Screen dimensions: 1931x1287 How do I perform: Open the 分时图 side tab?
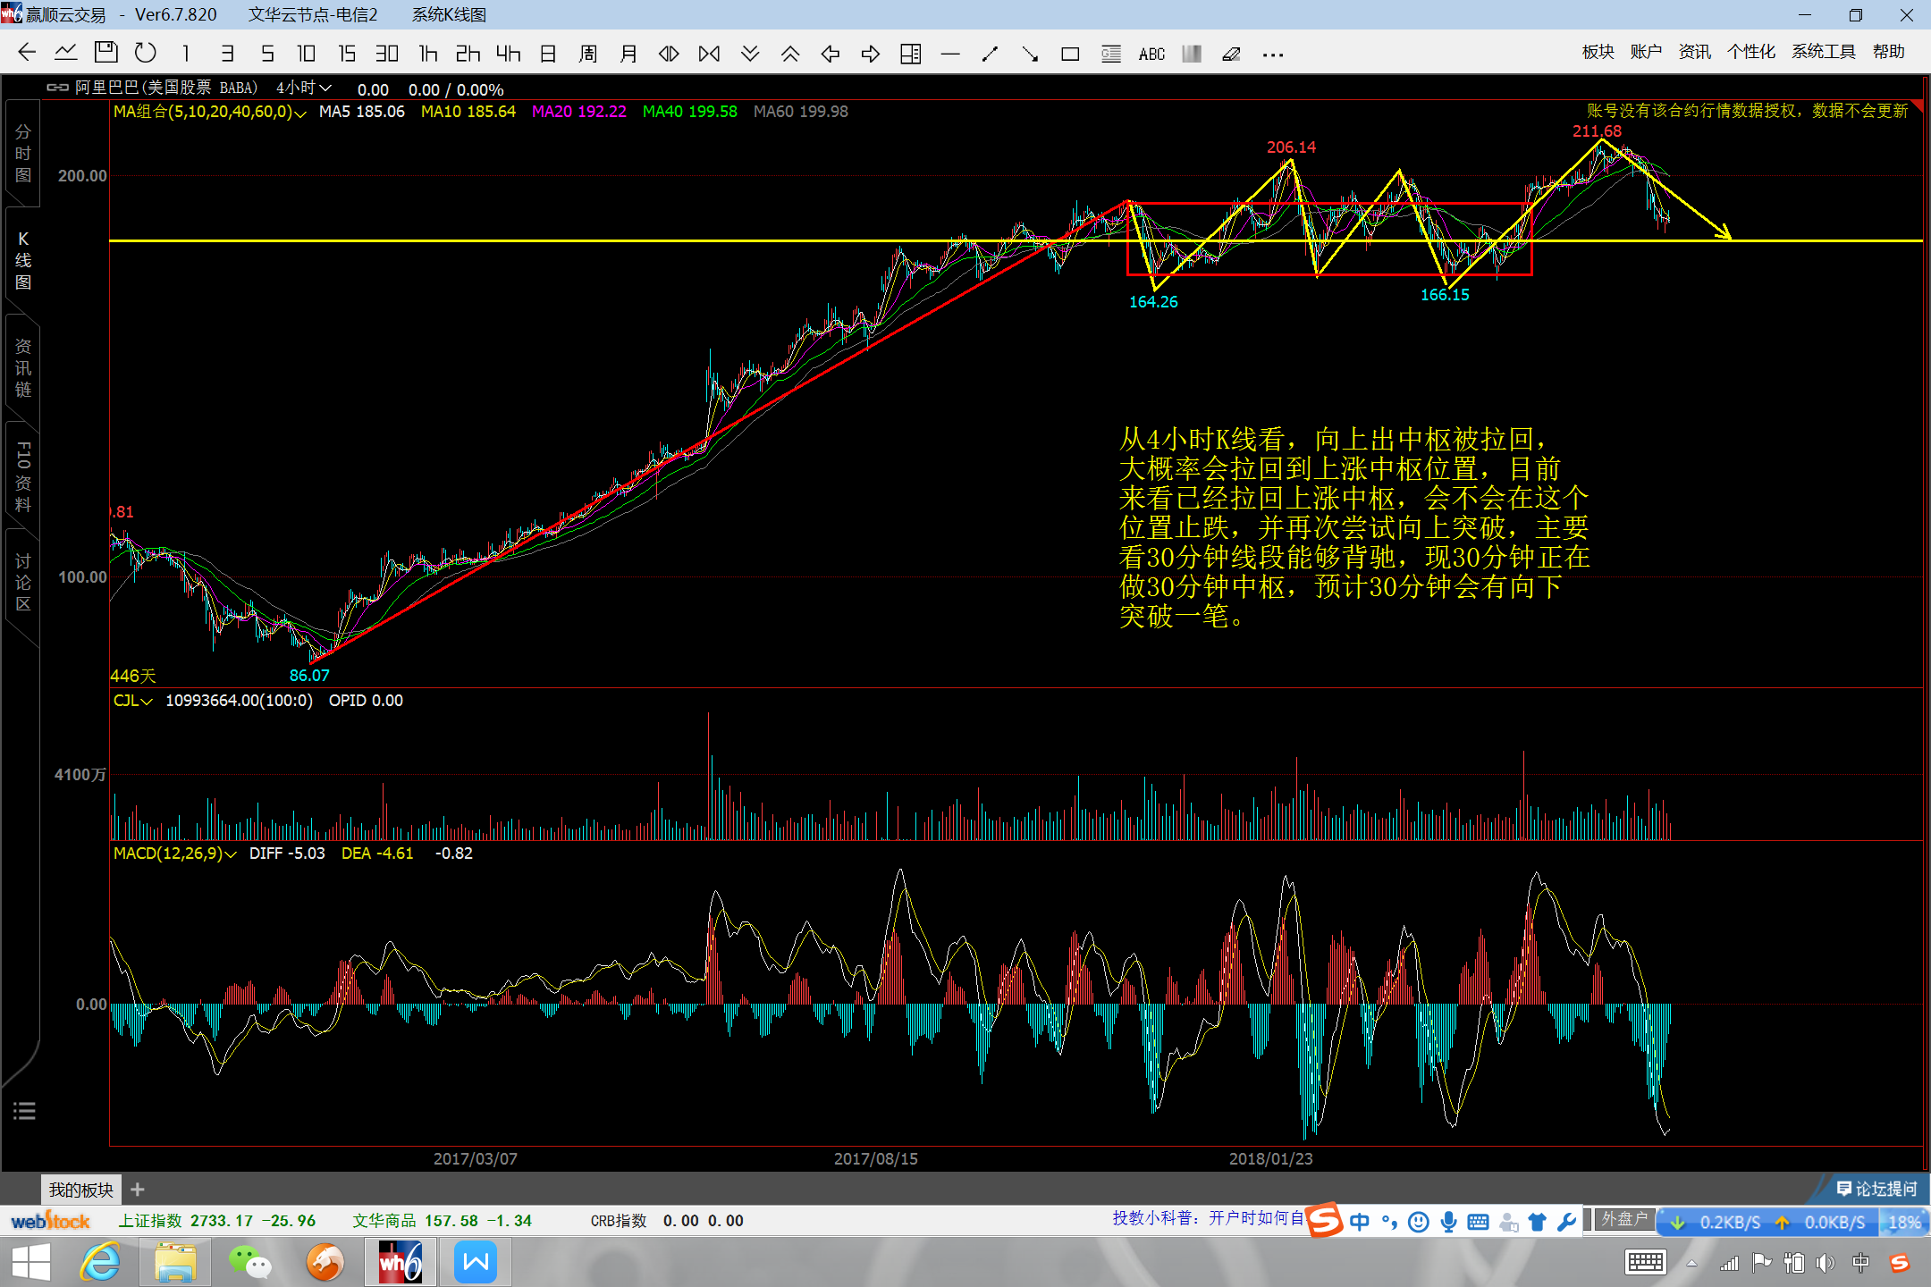[x=22, y=154]
